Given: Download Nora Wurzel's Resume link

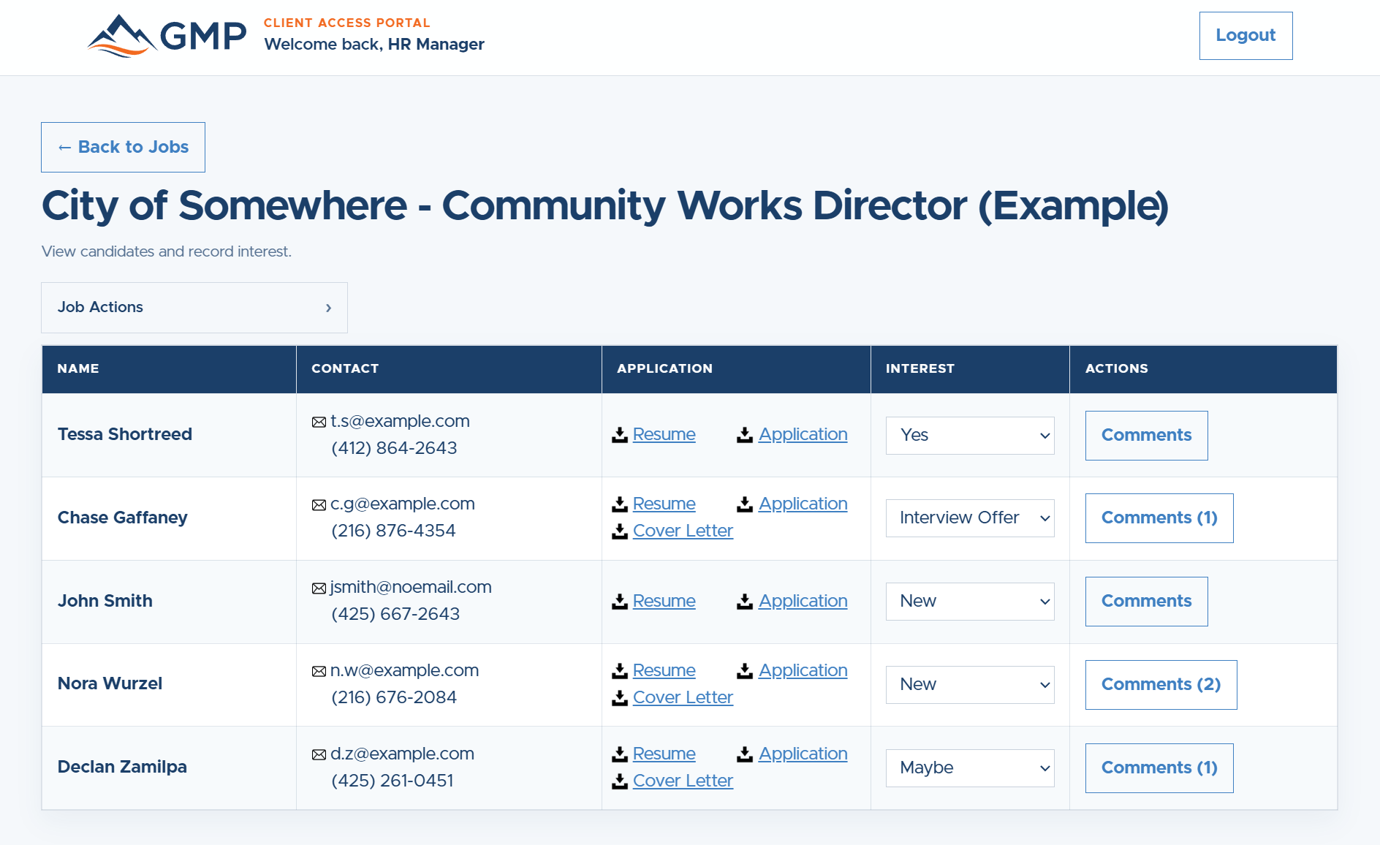Looking at the screenshot, I should pyautogui.click(x=664, y=671).
